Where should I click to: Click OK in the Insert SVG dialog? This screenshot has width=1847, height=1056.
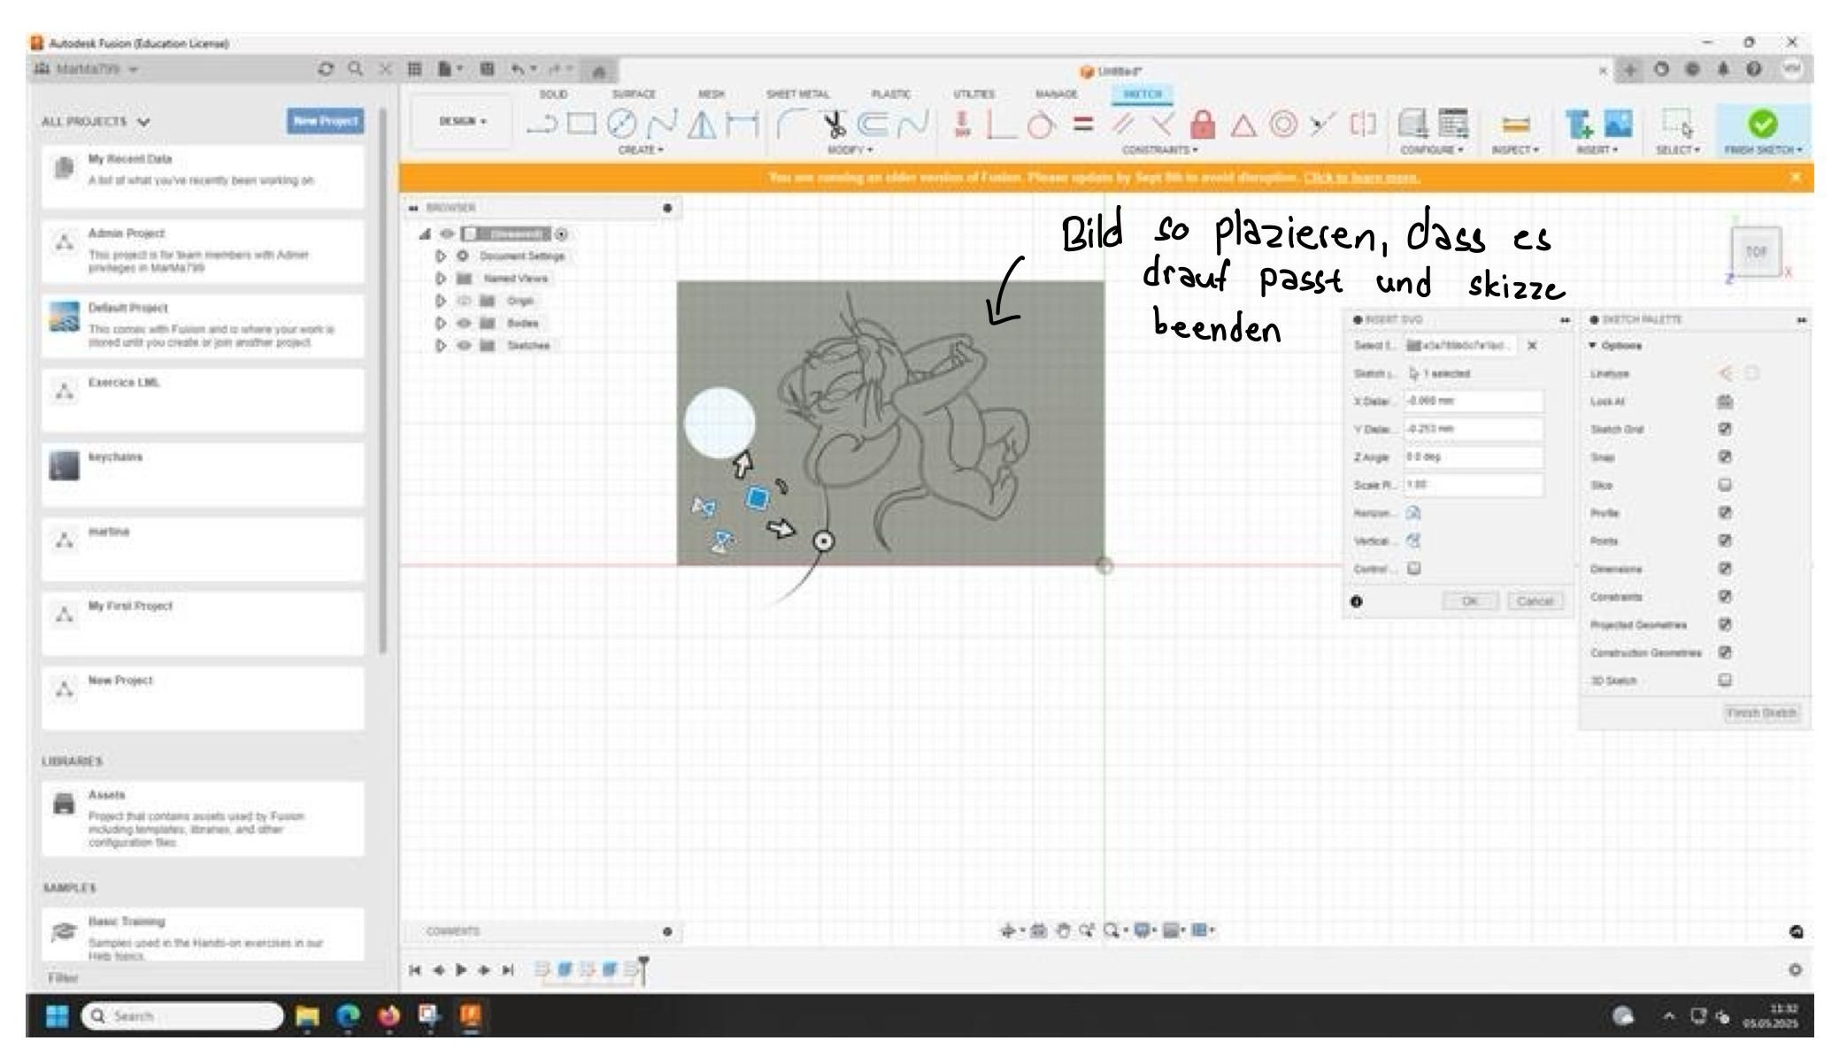pos(1470,601)
